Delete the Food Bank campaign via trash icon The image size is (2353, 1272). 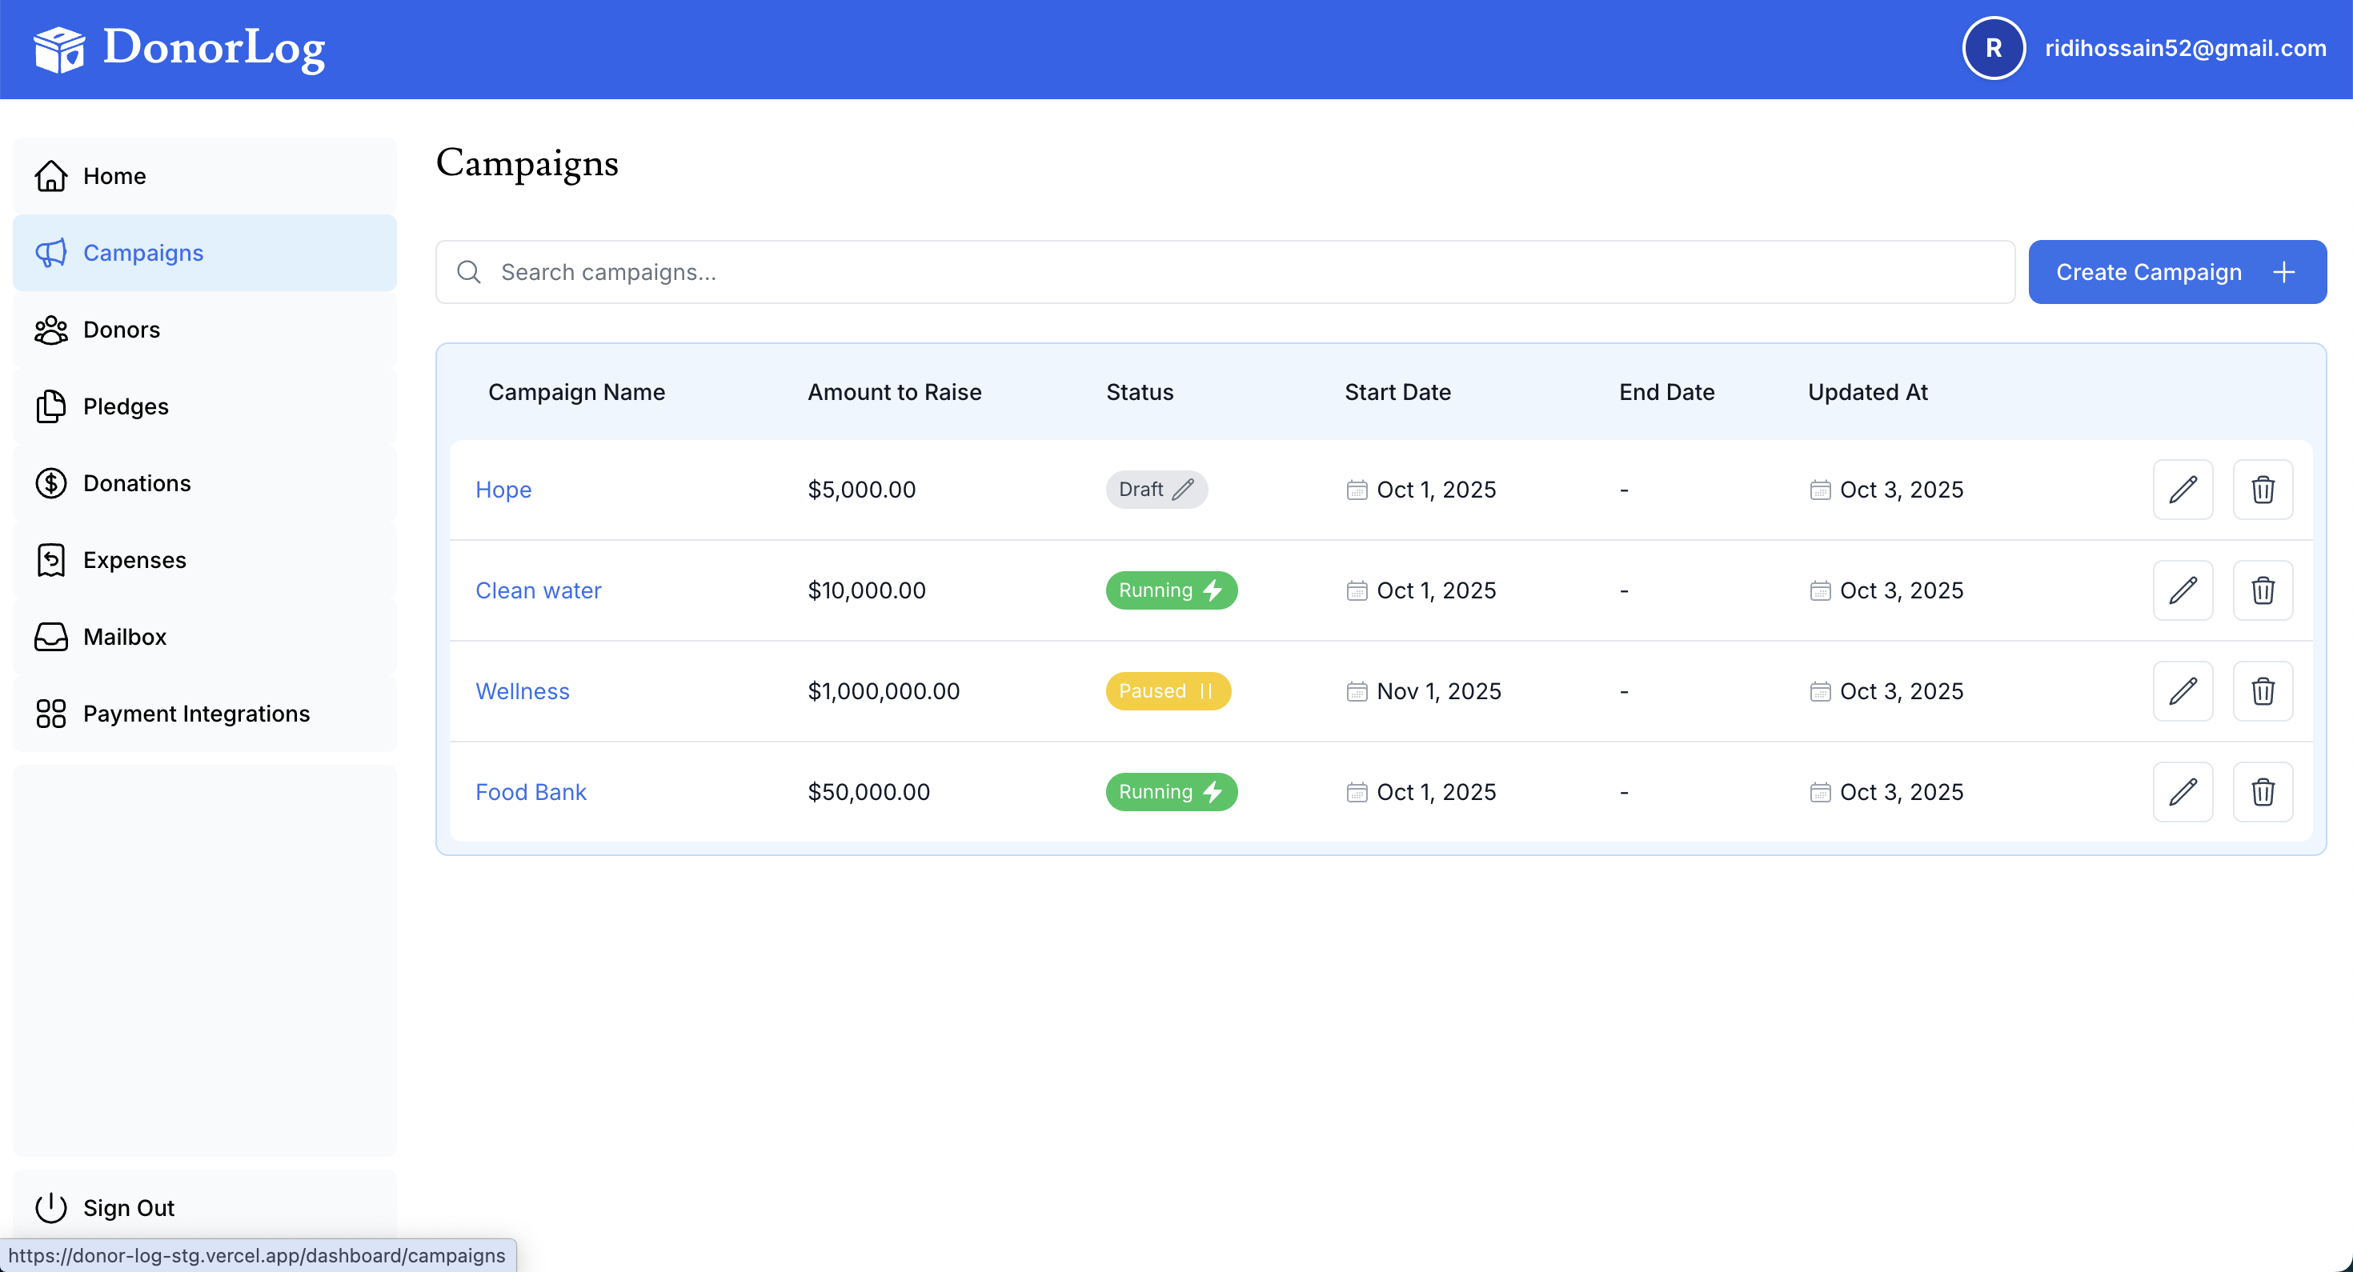pos(2262,792)
